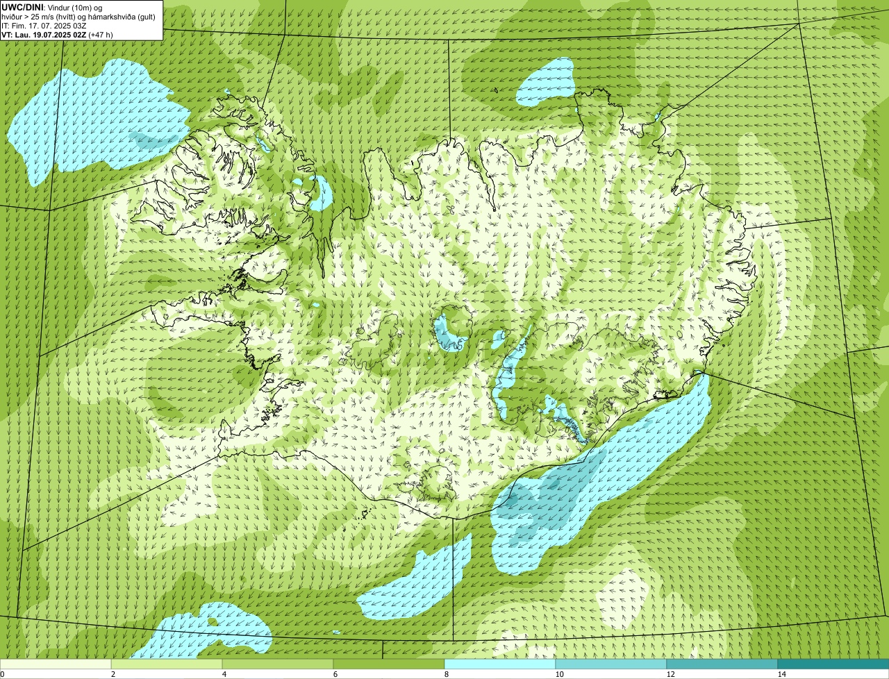Image resolution: width=889 pixels, height=679 pixels.
Task: Click the 2–4 m/s light green legend segment
Action: click(x=167, y=664)
